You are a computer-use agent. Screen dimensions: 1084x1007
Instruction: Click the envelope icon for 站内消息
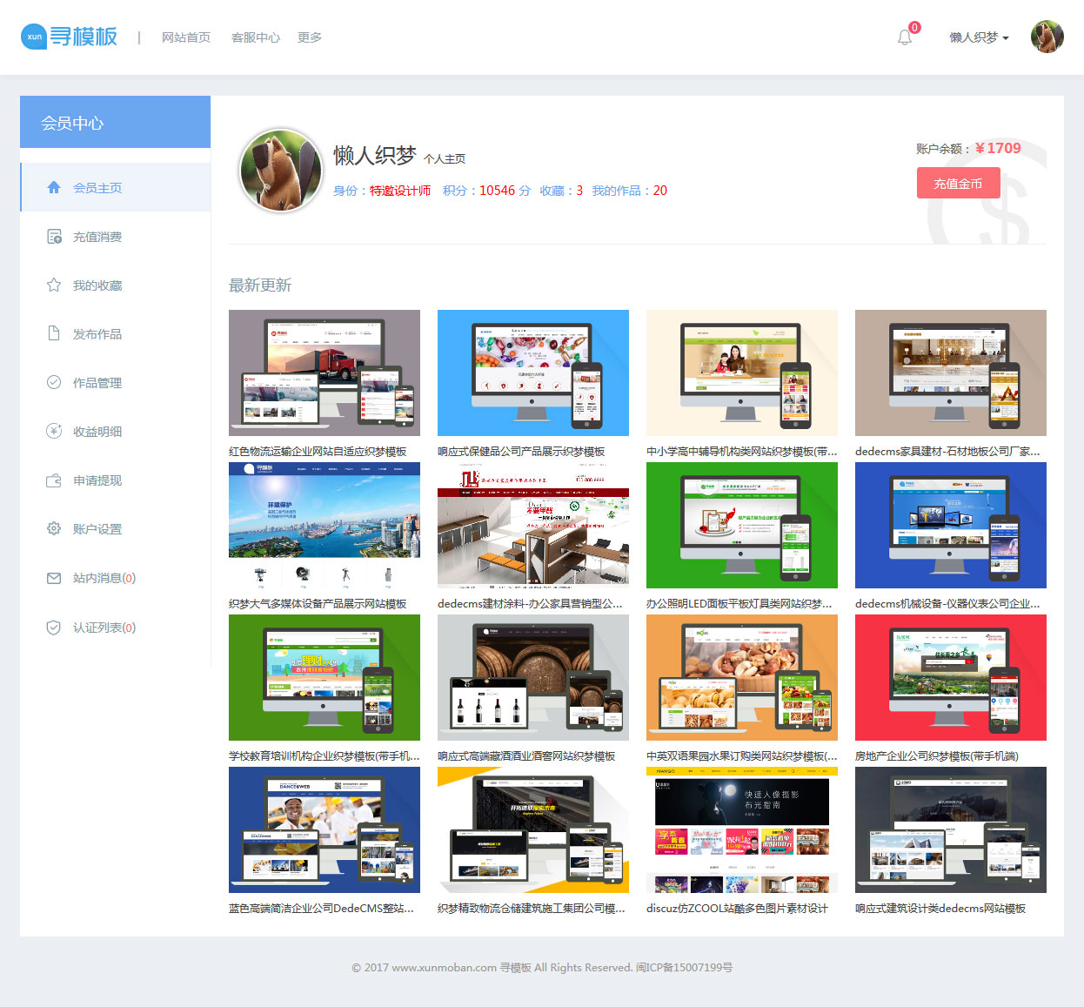(x=54, y=578)
